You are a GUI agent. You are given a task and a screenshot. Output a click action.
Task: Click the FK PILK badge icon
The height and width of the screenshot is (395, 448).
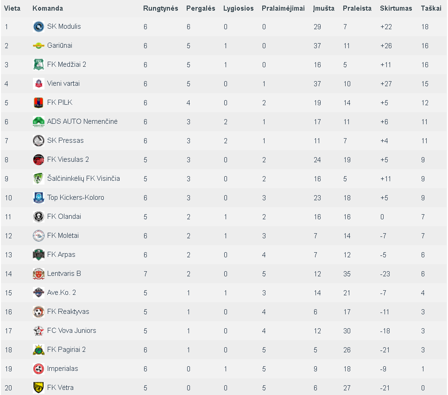click(x=38, y=102)
